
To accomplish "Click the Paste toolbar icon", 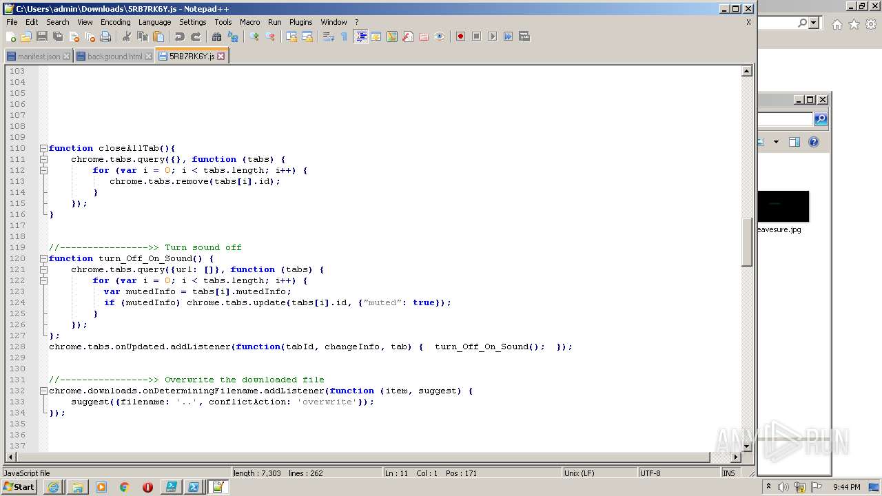I will tap(158, 37).
